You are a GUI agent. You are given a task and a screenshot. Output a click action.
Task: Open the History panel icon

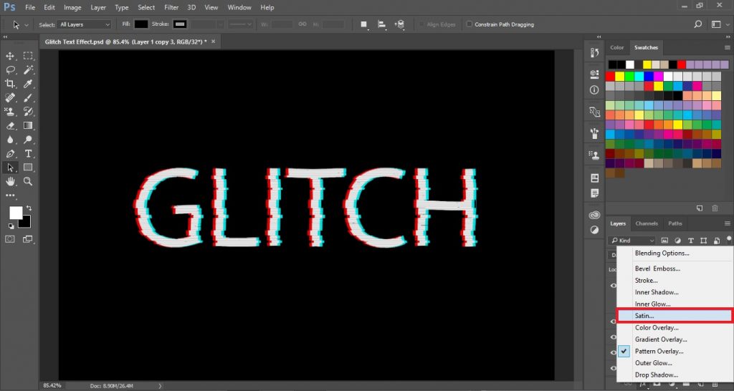point(594,52)
